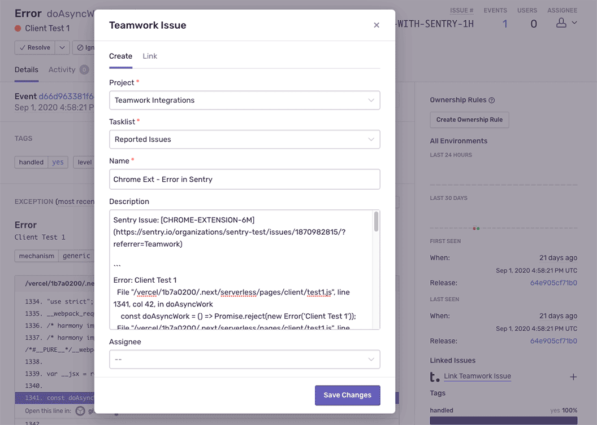The width and height of the screenshot is (597, 425).
Task: Open the Tasklist dropdown showing Reported Issues
Action: tap(244, 139)
